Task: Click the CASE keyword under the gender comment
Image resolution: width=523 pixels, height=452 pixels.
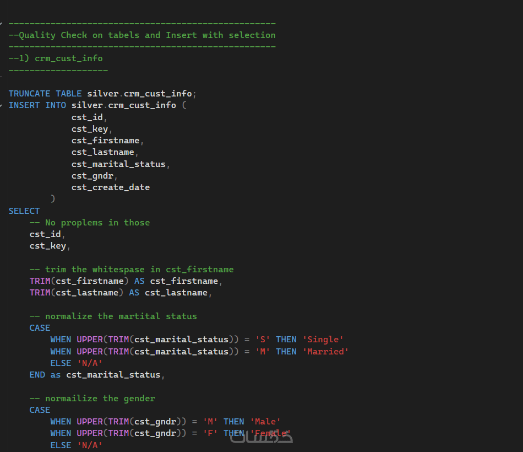Action: point(40,410)
